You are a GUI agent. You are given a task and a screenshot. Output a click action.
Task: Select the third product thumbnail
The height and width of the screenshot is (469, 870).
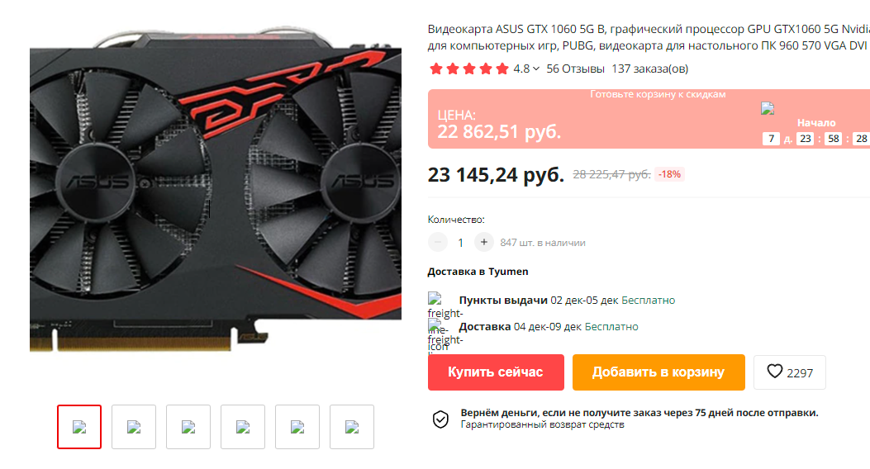[x=188, y=427]
